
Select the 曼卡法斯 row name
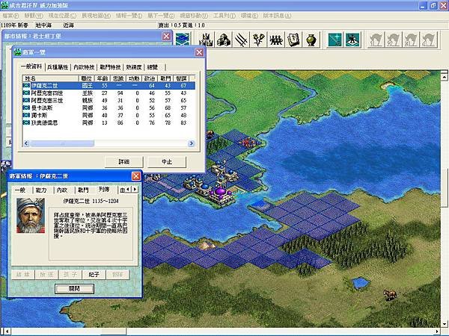coord(42,108)
